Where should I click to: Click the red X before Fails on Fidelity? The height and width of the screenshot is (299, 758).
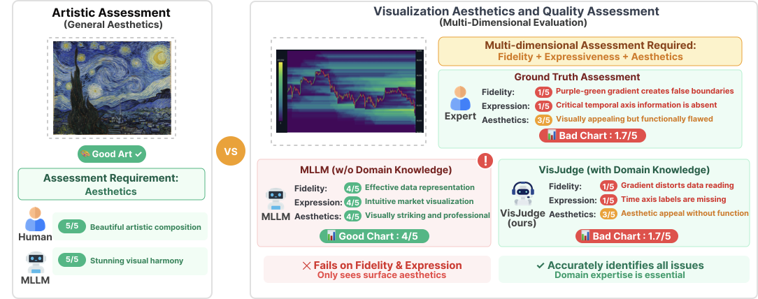[x=306, y=265]
